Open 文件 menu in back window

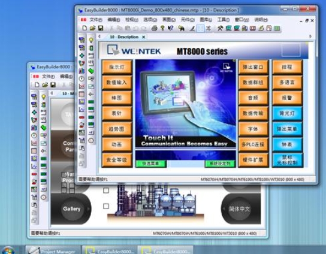[x=48, y=77]
